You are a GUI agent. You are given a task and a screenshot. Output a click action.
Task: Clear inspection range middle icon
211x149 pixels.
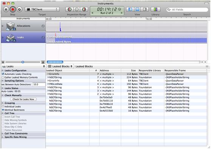coord(77,9)
